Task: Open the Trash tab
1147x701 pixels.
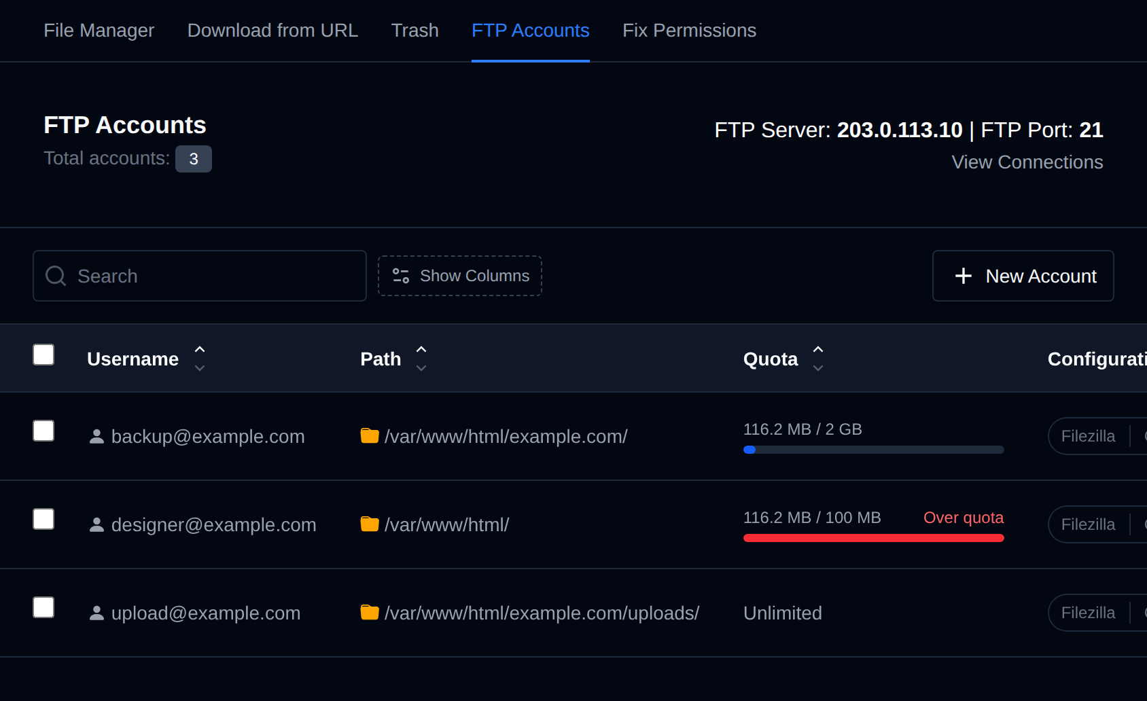Action: click(414, 31)
